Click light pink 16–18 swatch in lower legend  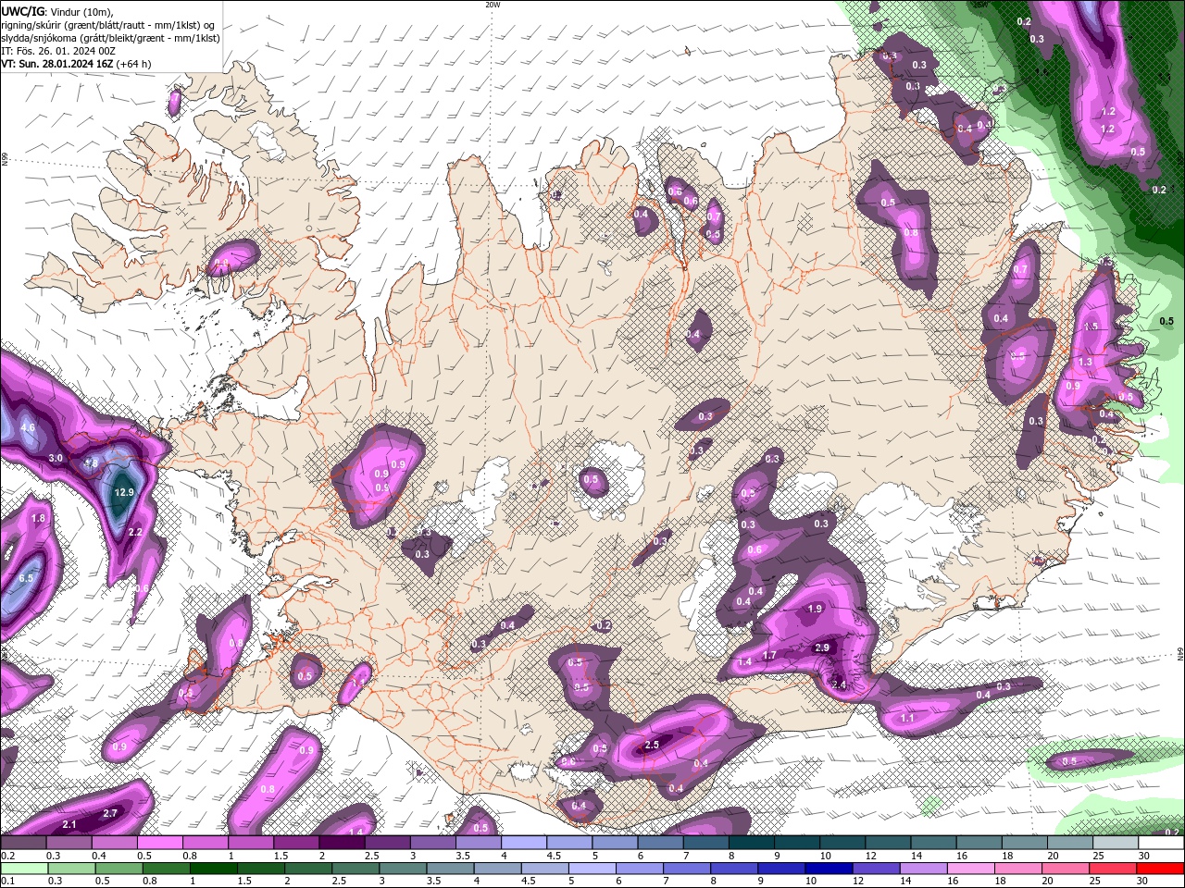973,869
